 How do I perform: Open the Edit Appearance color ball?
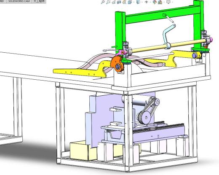pos(155,2)
